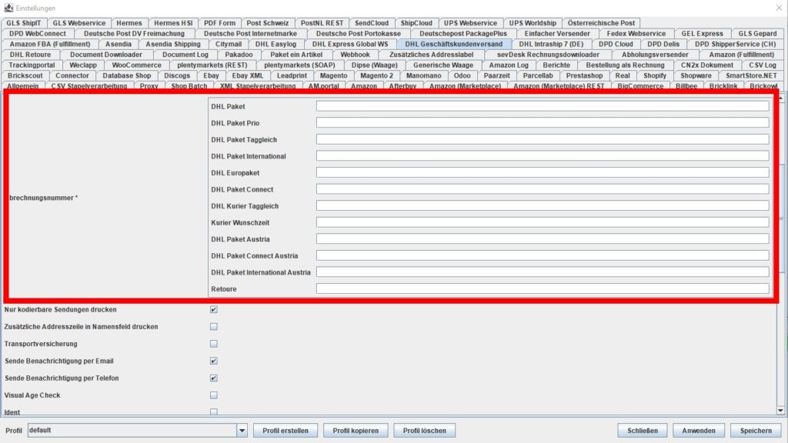This screenshot has width=788, height=443.
Task: Switch to the Trackingportal tab
Action: (x=32, y=65)
